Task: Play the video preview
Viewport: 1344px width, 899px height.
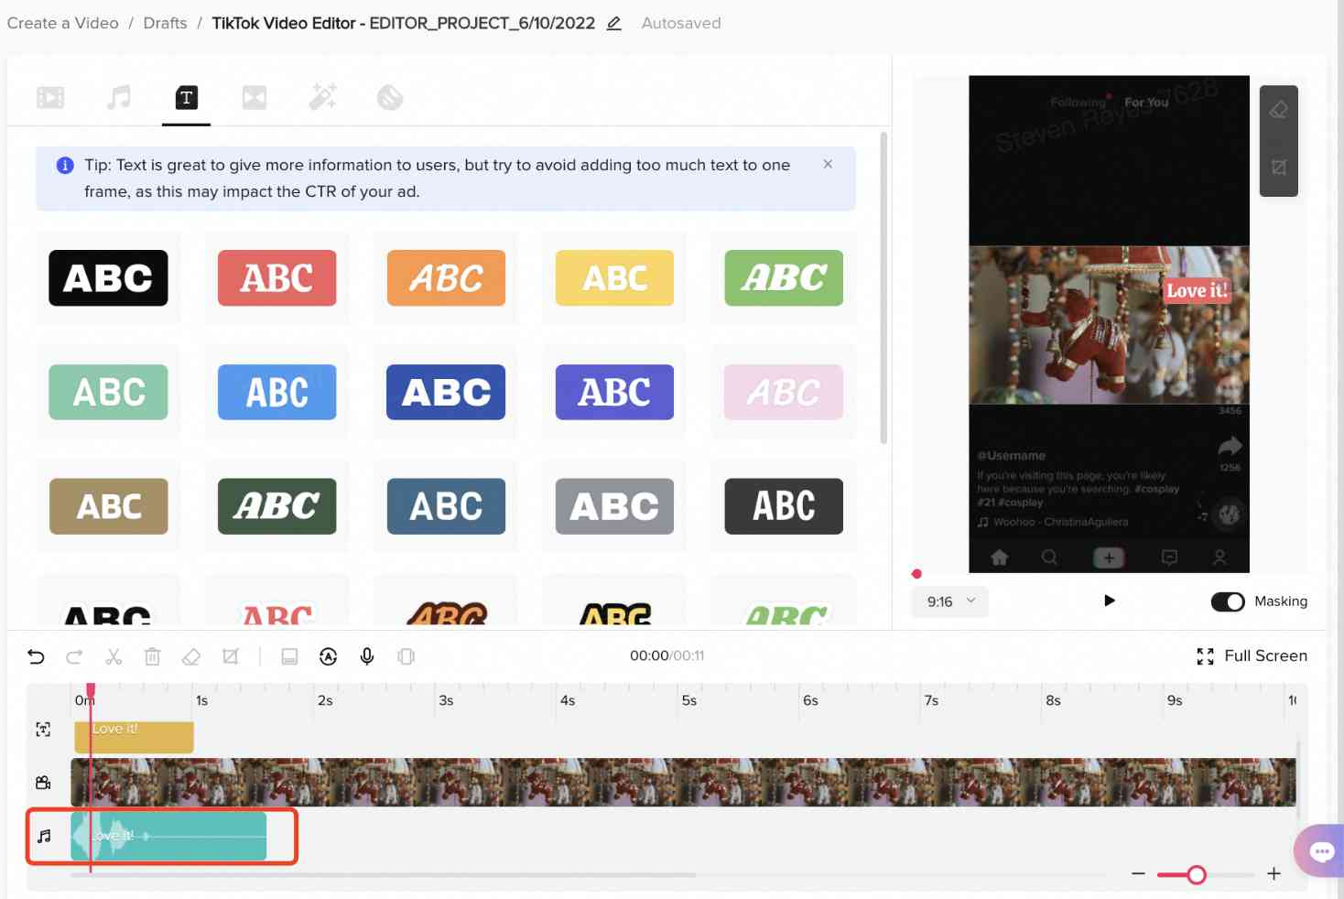Action: (x=1110, y=601)
